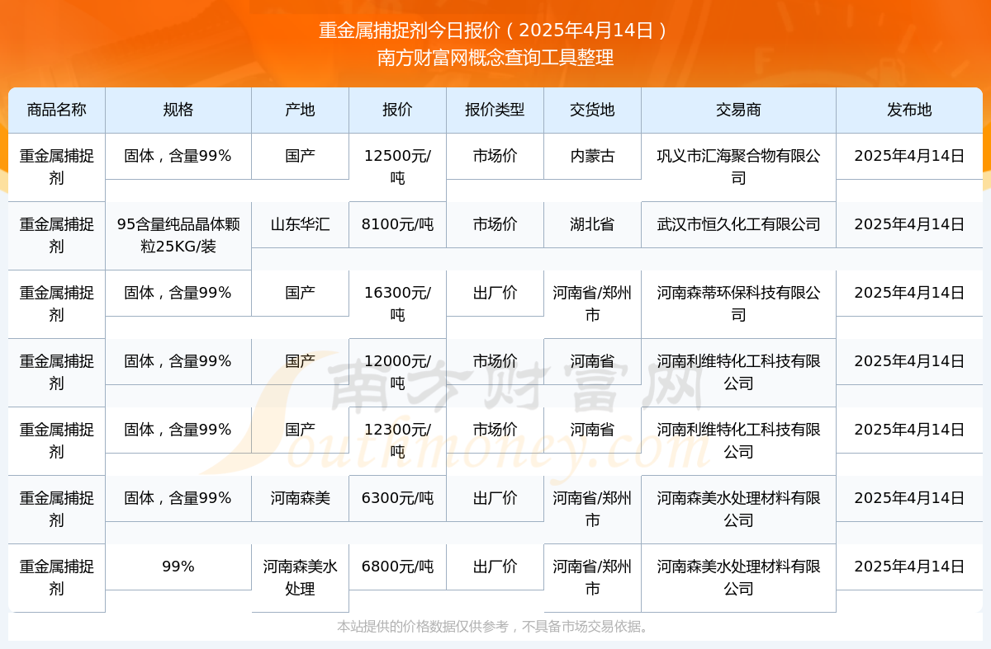Click the 2025年4月14日 date in the 6300元/吨 row
Screen dimensions: 991x649
909,498
